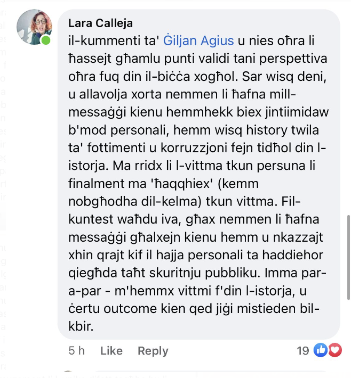The width and height of the screenshot is (351, 378).
Task: Click the page's vertical scrollbar thumb
Action: pyautogui.click(x=348, y=257)
